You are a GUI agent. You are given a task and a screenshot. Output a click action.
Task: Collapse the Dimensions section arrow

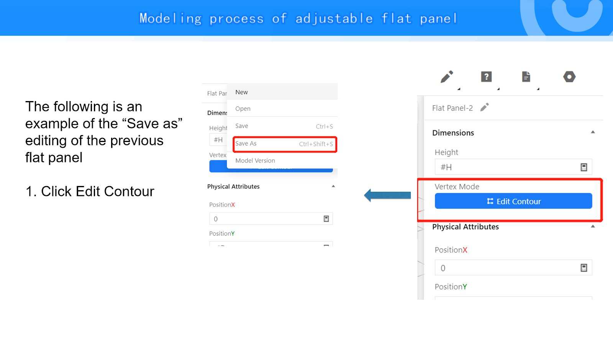[x=593, y=132]
